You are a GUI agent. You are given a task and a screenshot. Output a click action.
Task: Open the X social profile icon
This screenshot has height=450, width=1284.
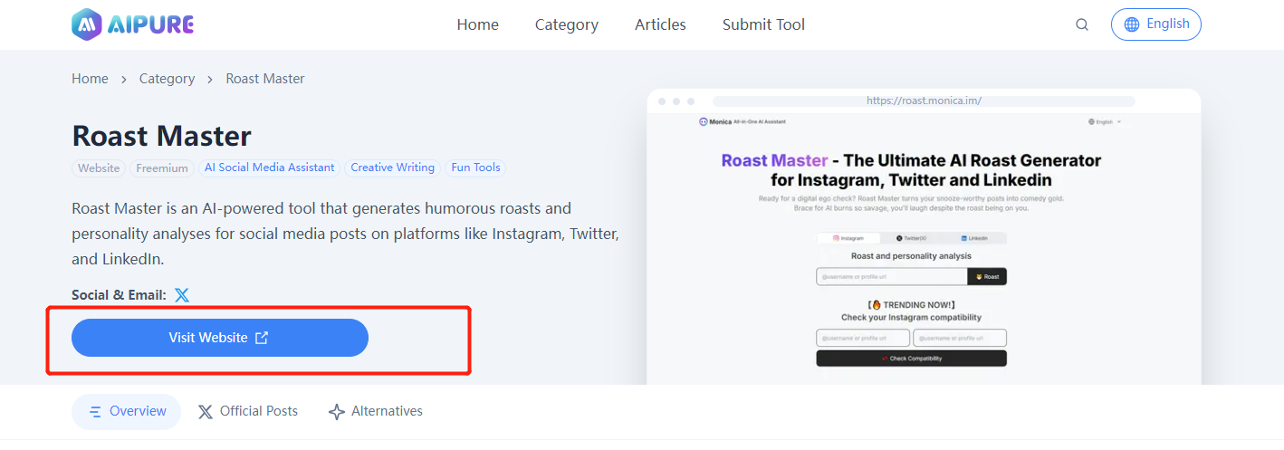click(182, 295)
